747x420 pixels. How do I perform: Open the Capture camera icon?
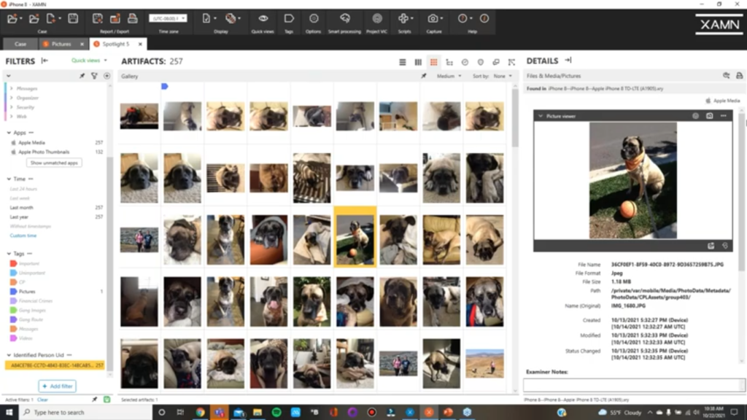tap(433, 18)
